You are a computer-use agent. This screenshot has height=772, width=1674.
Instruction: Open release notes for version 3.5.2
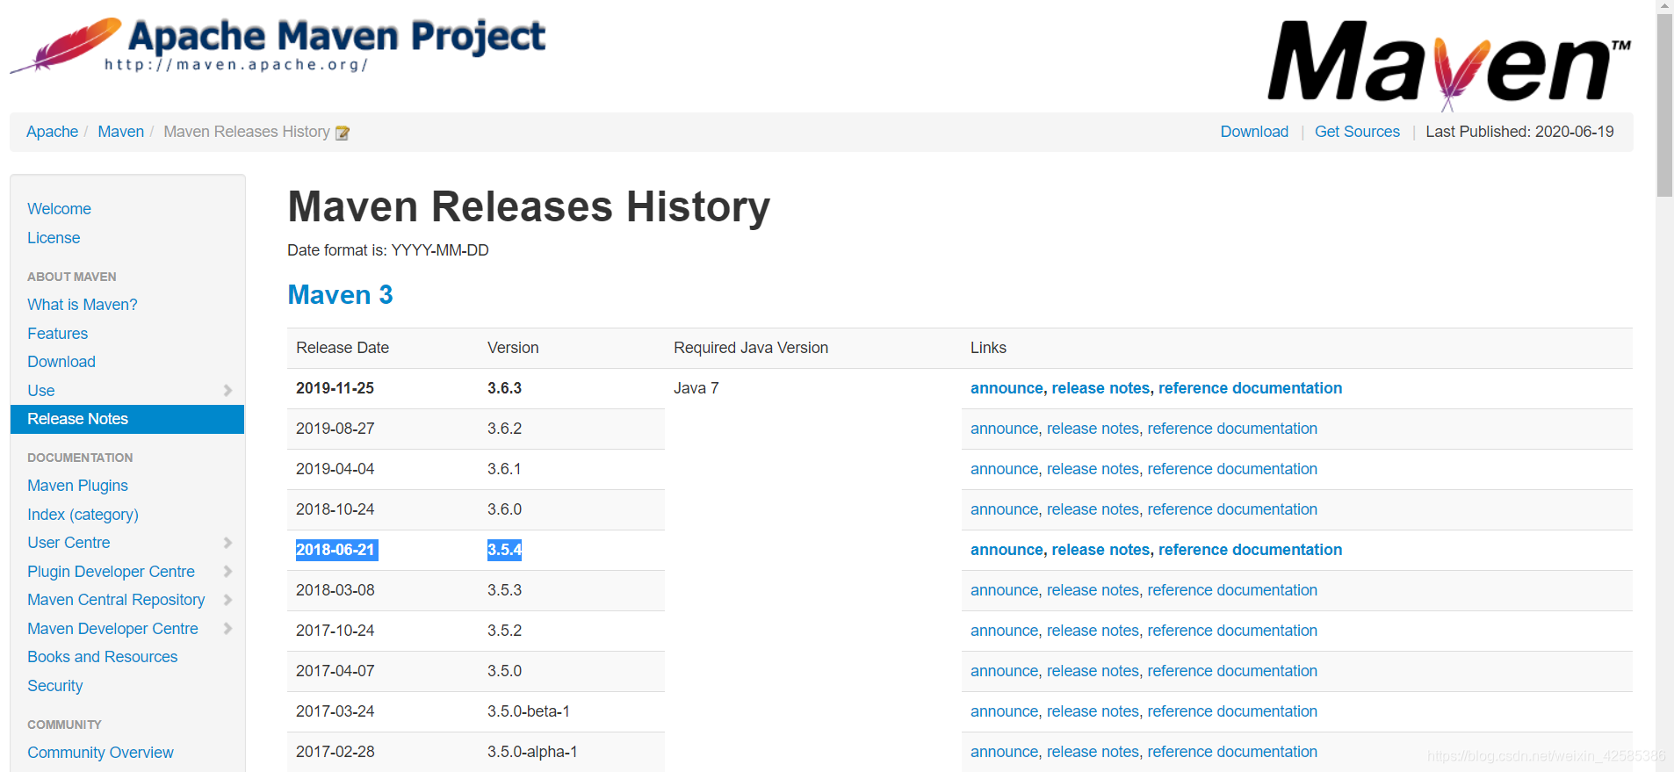point(1093,631)
